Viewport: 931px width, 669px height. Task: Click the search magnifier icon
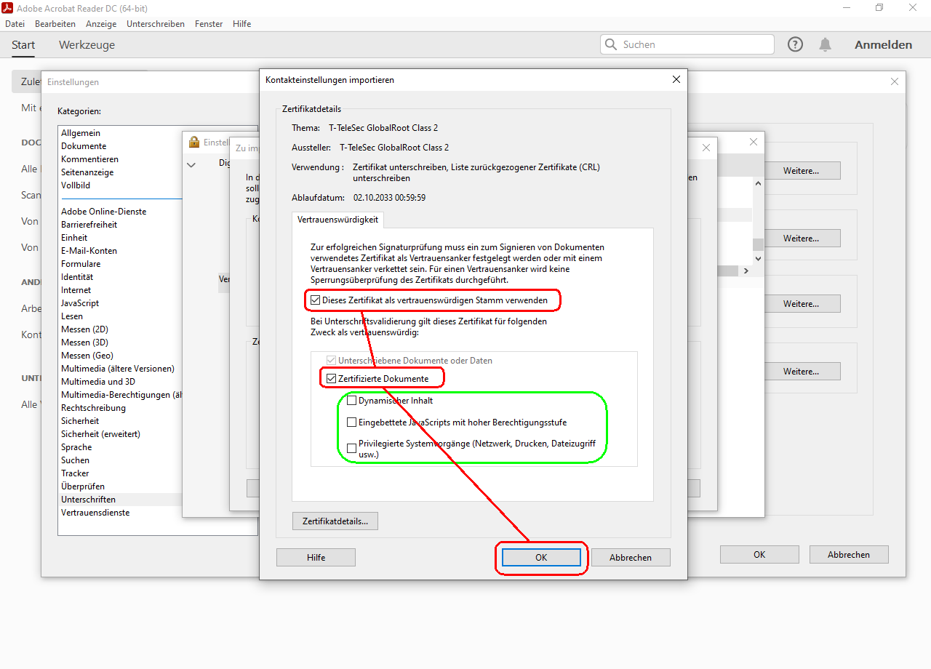(x=611, y=44)
